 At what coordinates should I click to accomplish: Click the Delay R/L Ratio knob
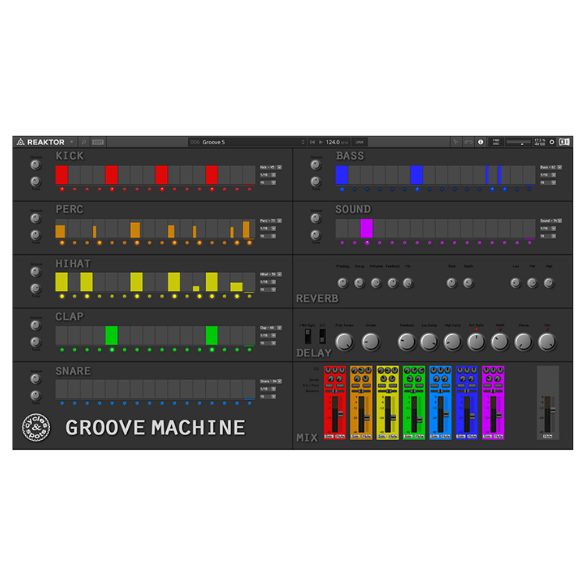(x=476, y=342)
